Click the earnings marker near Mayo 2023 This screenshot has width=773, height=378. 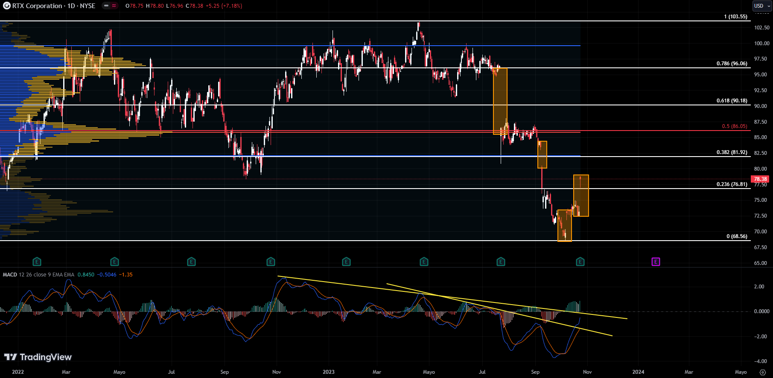tap(424, 262)
